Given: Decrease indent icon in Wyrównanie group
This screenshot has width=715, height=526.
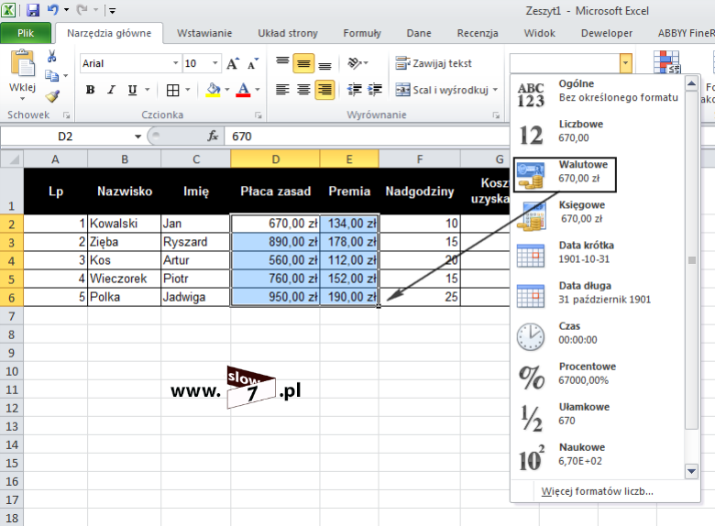Looking at the screenshot, I should [355, 90].
